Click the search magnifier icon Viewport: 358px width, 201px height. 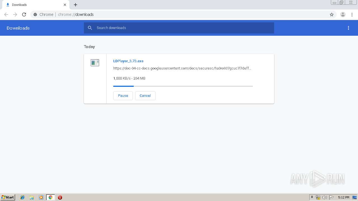pyautogui.click(x=90, y=28)
